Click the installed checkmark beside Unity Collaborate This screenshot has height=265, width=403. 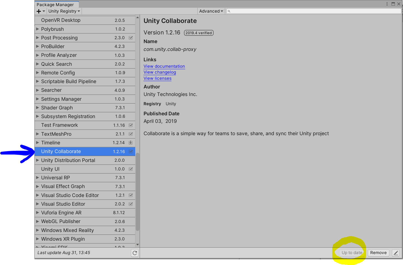click(x=130, y=151)
